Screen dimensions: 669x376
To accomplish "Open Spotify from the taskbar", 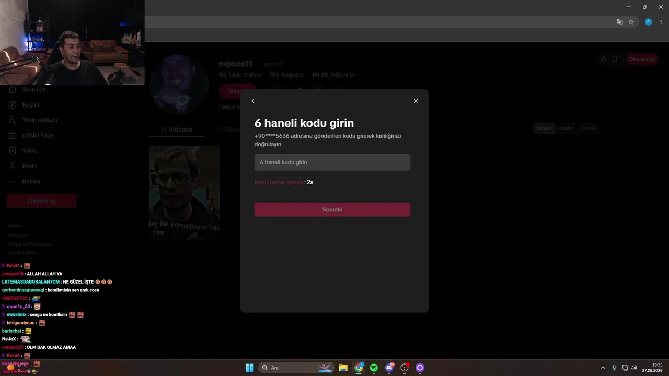I will pyautogui.click(x=374, y=368).
